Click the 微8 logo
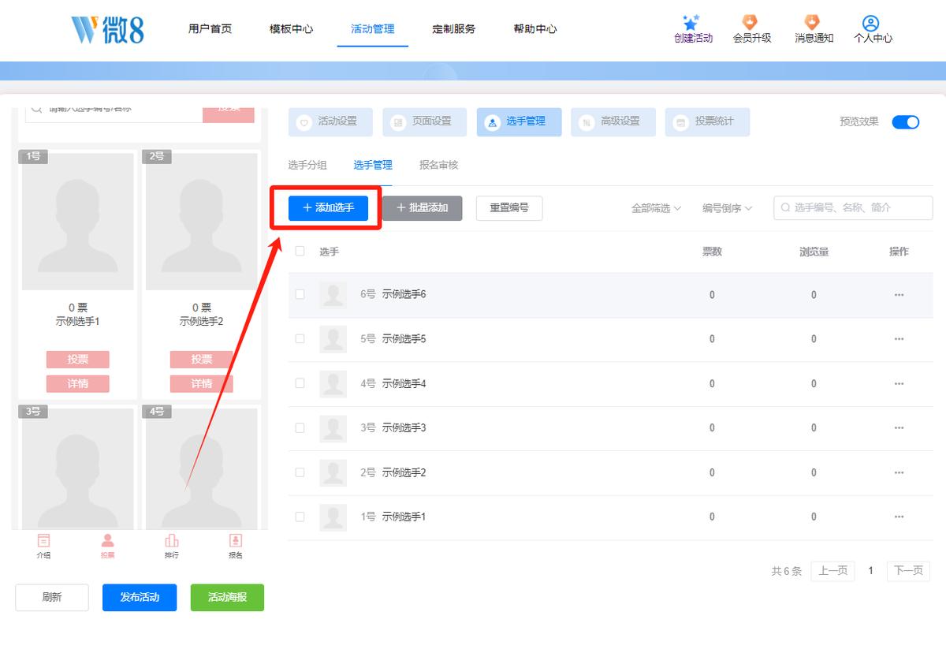The height and width of the screenshot is (653, 946). tap(108, 29)
